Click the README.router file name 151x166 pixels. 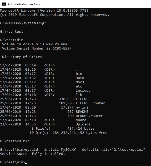tap(89, 116)
